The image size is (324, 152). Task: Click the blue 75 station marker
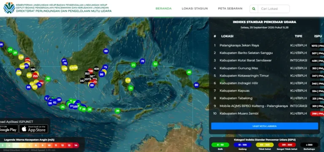click(x=105, y=67)
